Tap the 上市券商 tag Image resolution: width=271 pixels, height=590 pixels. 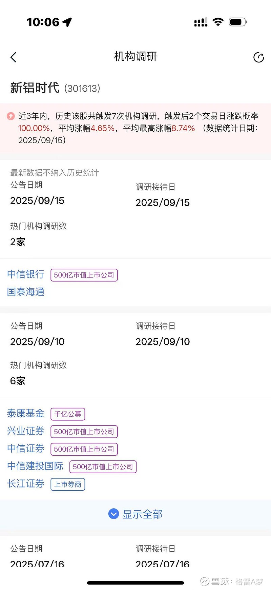tap(68, 484)
